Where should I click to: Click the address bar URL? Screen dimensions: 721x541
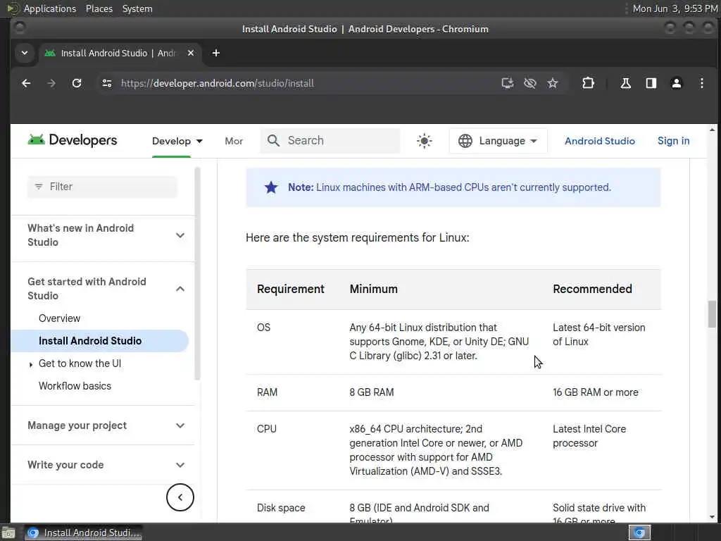(218, 83)
